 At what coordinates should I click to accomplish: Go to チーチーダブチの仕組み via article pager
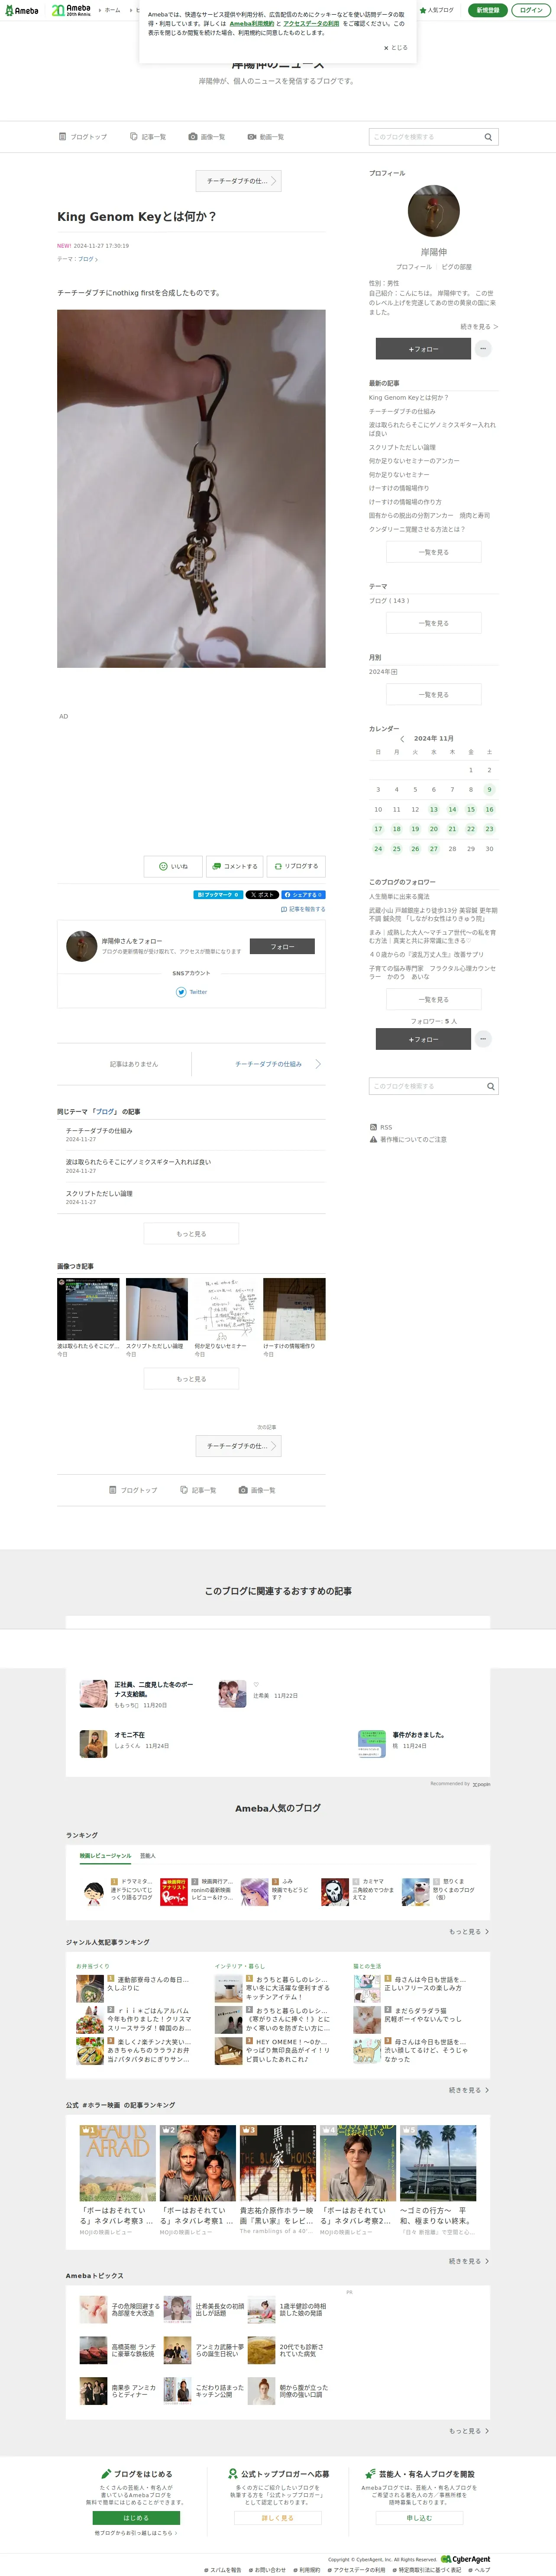268,1064
